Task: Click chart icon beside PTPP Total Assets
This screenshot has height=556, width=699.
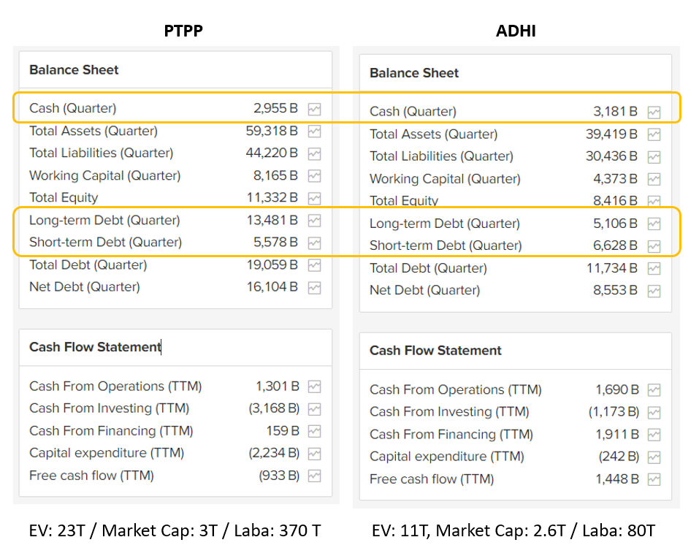Action: point(314,132)
